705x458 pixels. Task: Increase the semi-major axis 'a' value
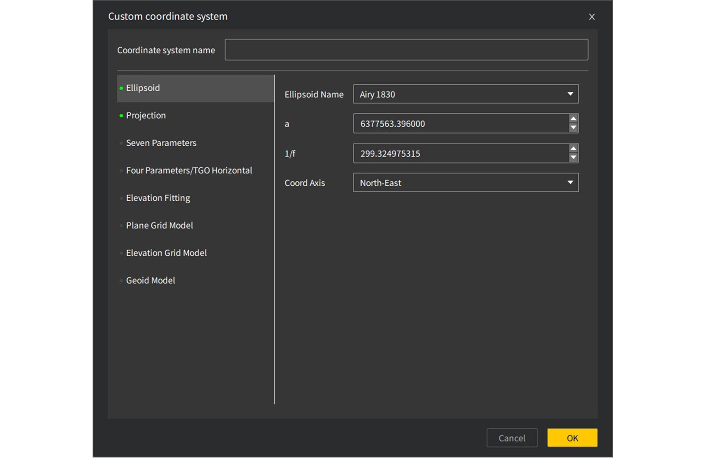[x=573, y=119]
